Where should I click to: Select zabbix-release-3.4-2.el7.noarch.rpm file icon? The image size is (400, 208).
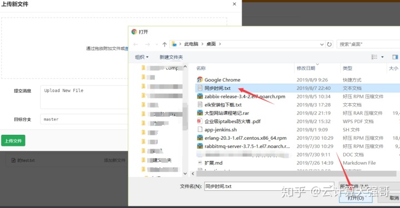click(200, 97)
